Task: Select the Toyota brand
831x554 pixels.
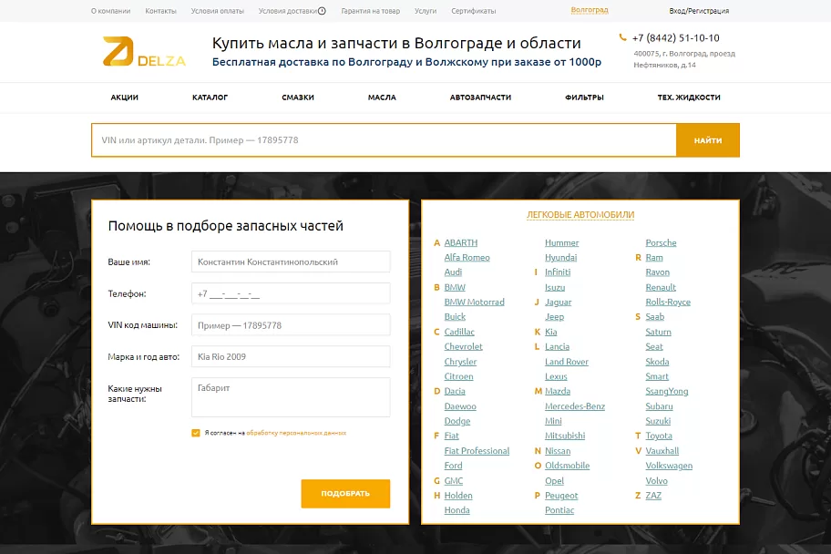Action: point(659,436)
